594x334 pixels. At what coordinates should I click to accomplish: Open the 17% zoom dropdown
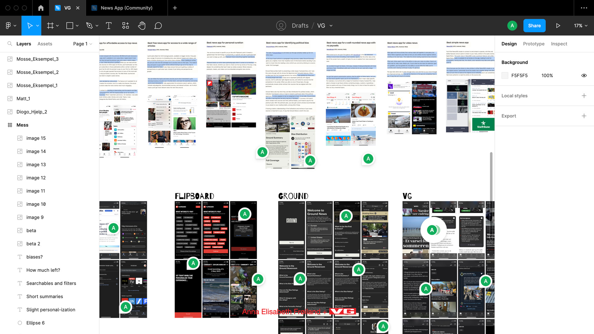pos(581,26)
